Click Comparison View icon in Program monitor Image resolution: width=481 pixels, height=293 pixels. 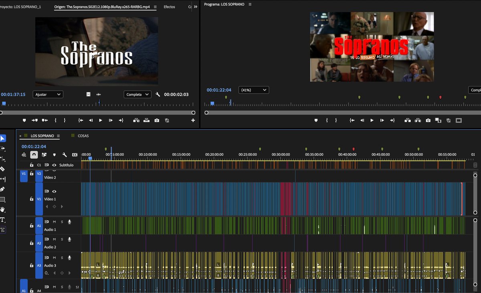click(438, 120)
